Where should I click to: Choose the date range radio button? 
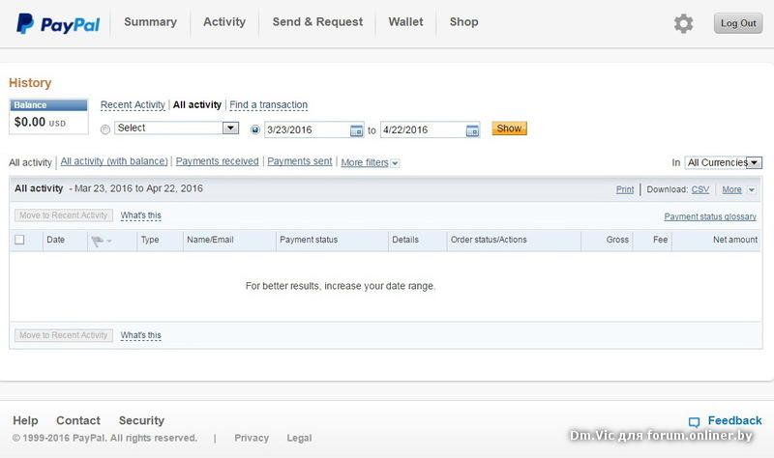tap(255, 129)
